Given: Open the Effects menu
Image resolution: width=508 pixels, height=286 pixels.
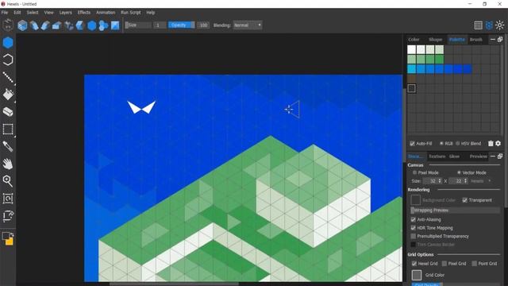Looking at the screenshot, I should (x=84, y=13).
